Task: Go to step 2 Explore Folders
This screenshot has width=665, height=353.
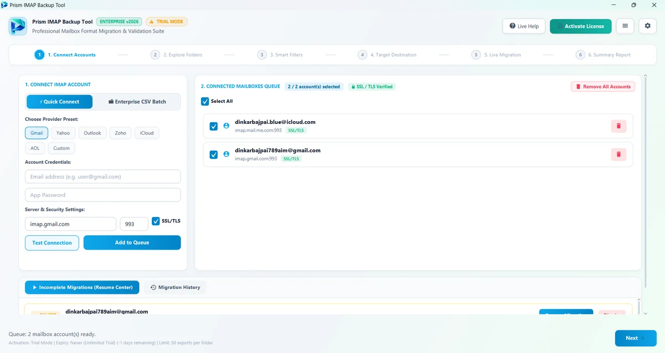Action: (x=177, y=55)
